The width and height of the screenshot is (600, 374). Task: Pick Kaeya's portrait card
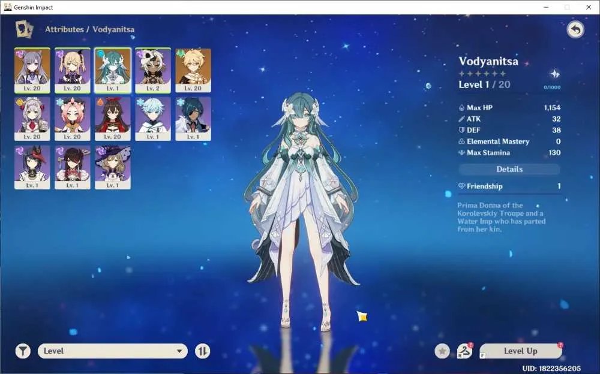tap(193, 119)
